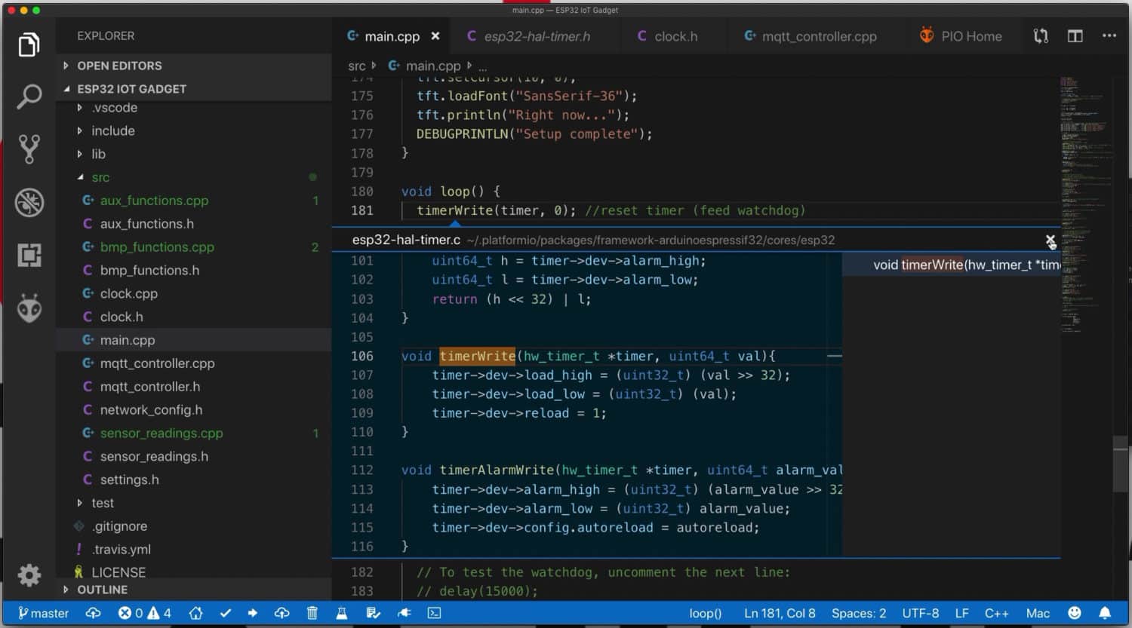Open the PlatformIO terminal icon
This screenshot has width=1132, height=628.
coord(435,613)
